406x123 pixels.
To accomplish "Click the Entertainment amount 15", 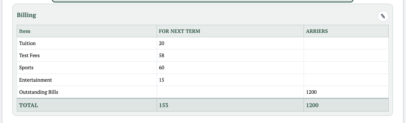I will (x=161, y=80).
